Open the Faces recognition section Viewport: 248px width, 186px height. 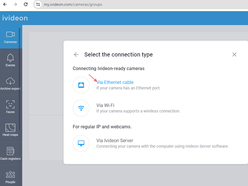(x=10, y=107)
